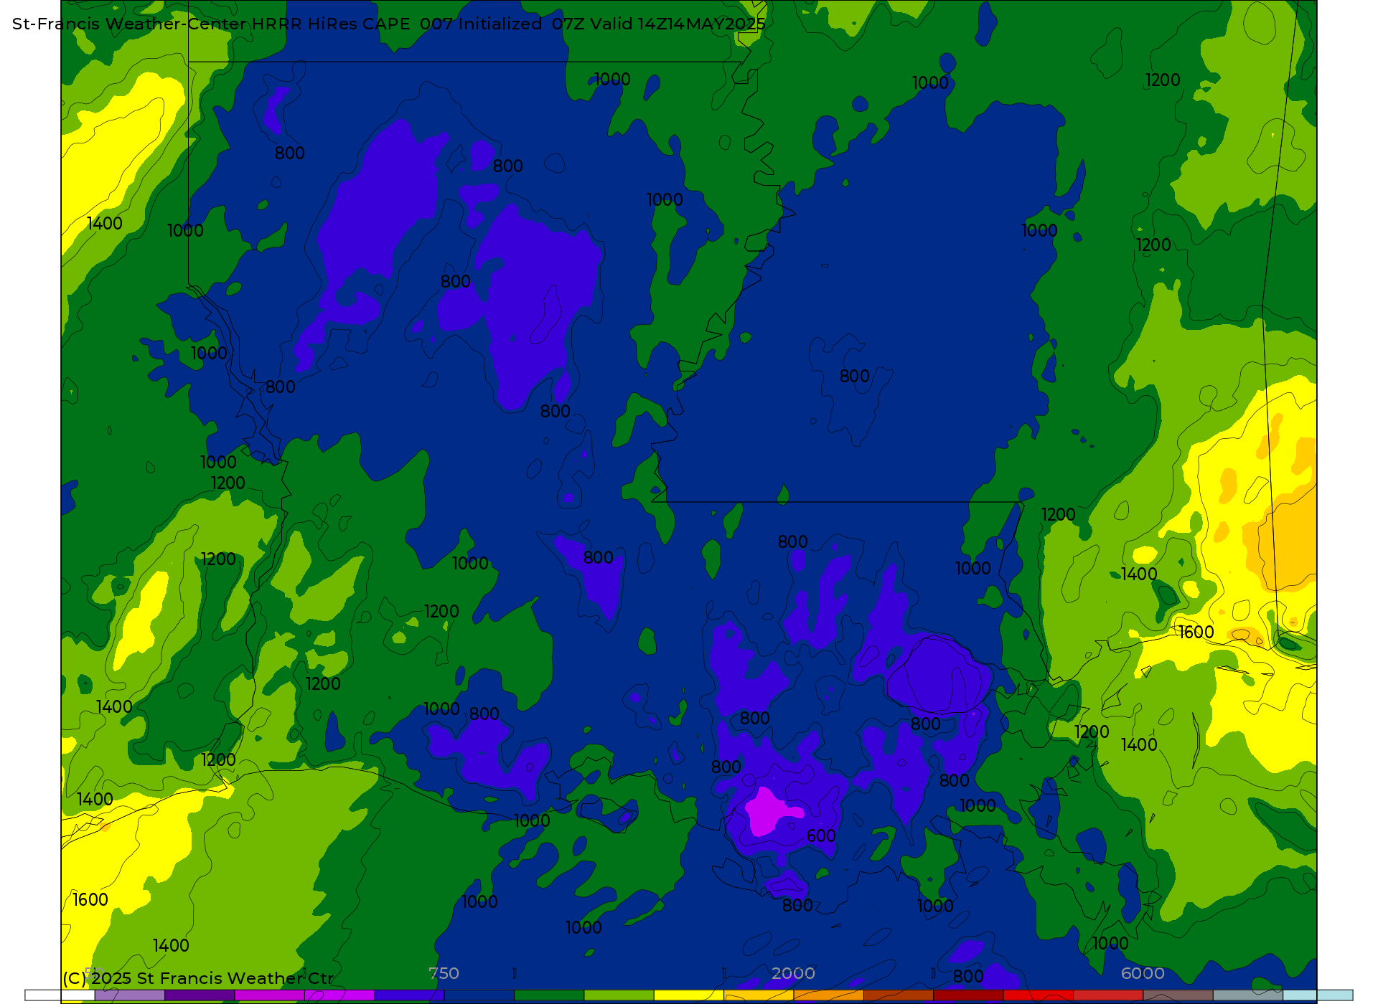
Task: Click the '6000' color bar label
Action: (x=1143, y=973)
